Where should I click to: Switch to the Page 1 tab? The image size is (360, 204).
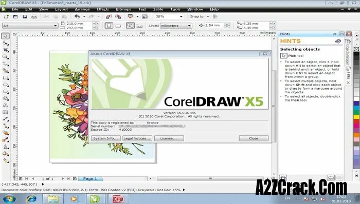90,178
